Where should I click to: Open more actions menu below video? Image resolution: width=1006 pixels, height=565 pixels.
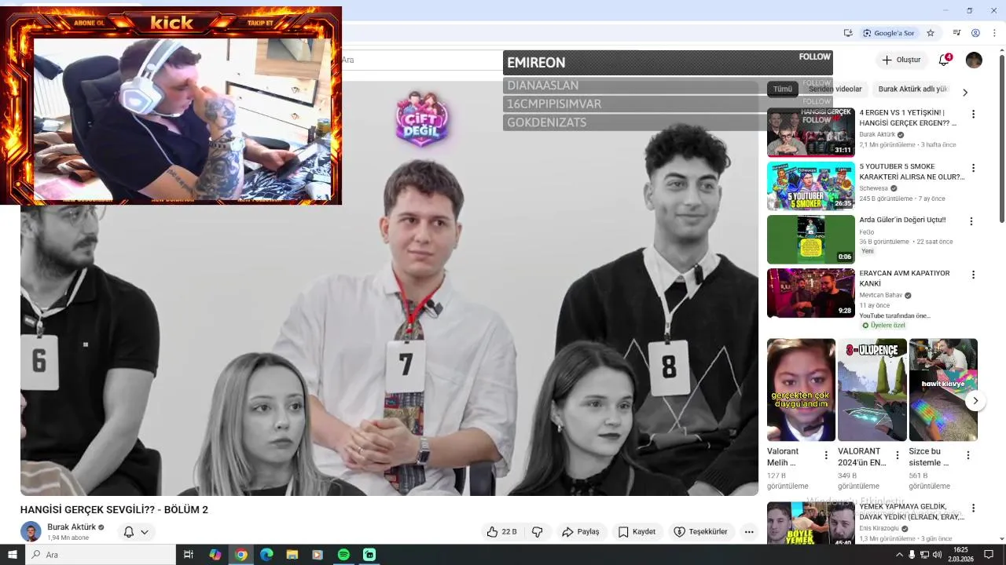coord(749,532)
